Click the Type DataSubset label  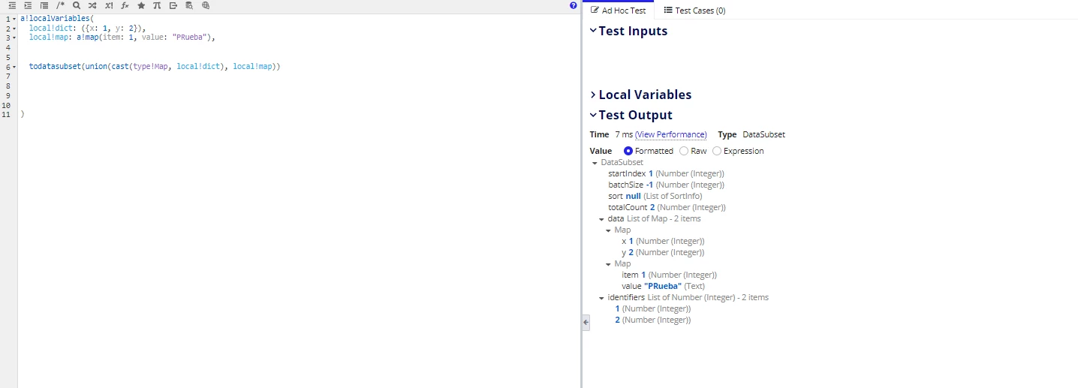click(x=751, y=134)
